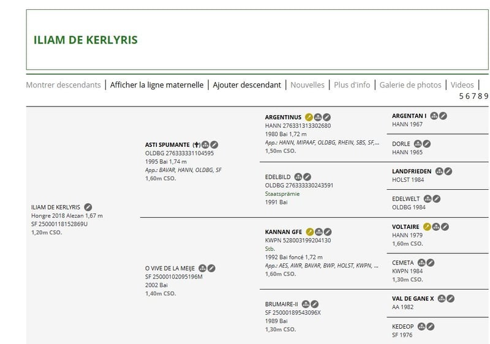Open the ARGENTINUS horse page
Screen dimensions: 490x344
pos(283,118)
